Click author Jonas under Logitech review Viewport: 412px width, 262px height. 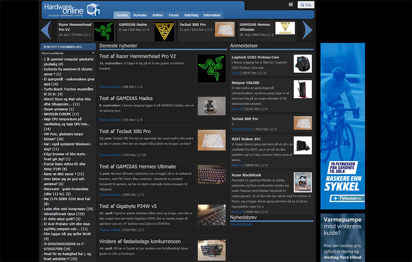(x=235, y=73)
